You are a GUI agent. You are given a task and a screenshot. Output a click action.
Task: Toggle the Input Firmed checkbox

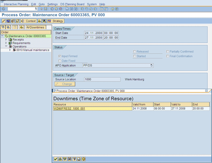(x=59, y=56)
